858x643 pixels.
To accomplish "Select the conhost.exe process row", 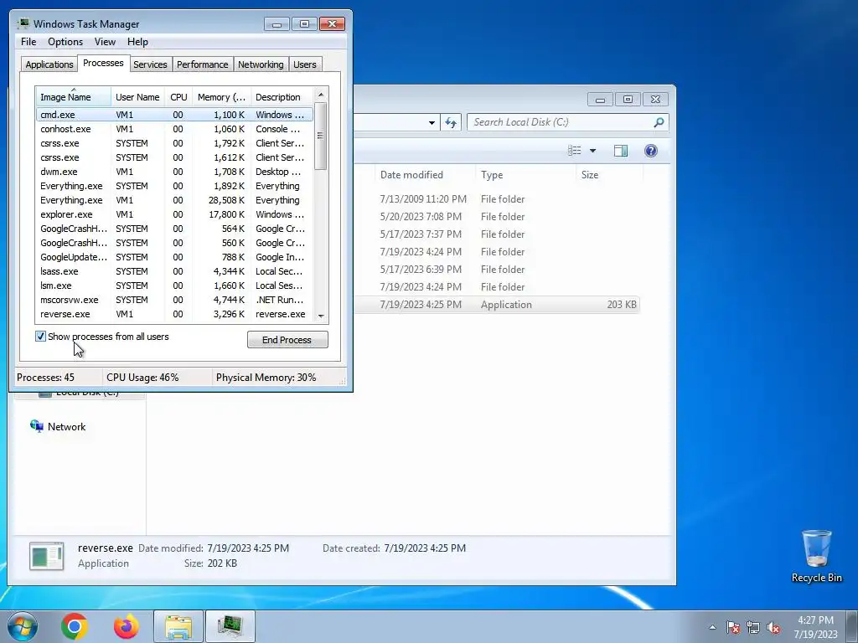I will tap(174, 129).
